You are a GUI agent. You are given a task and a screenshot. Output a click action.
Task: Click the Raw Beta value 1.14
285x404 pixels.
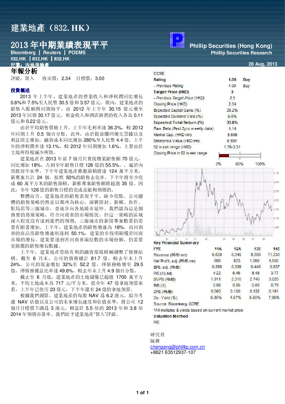pyautogui.click(x=232, y=128)
